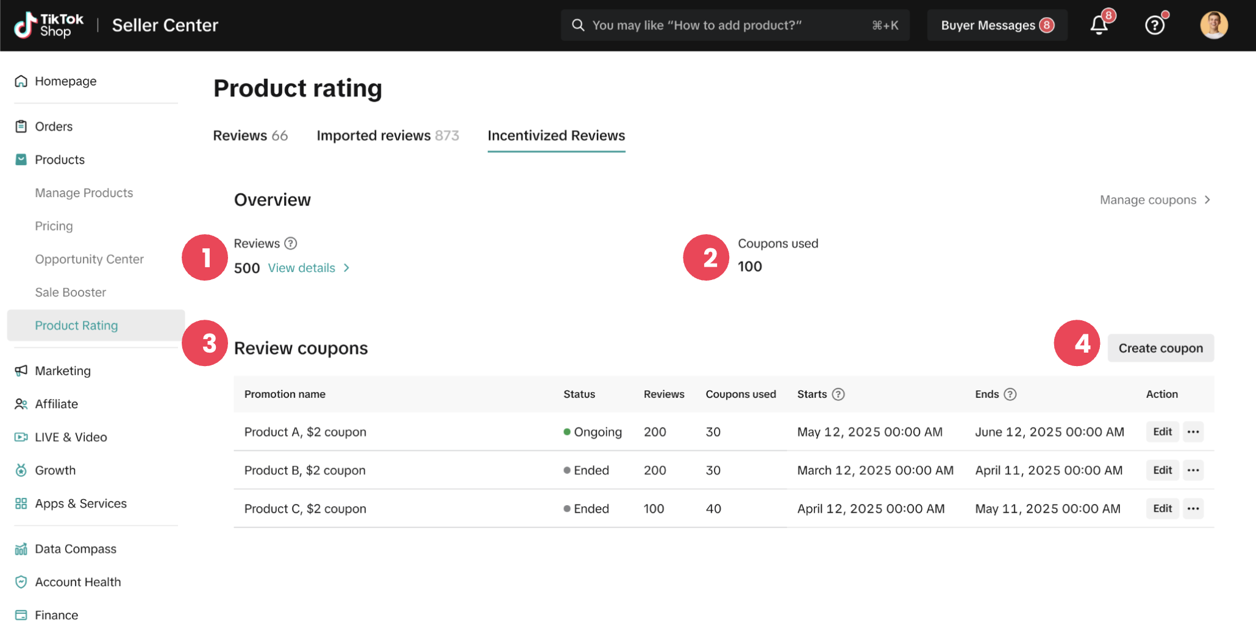Open the Starts column tooltip icon
This screenshot has height=643, width=1256.
tap(838, 394)
